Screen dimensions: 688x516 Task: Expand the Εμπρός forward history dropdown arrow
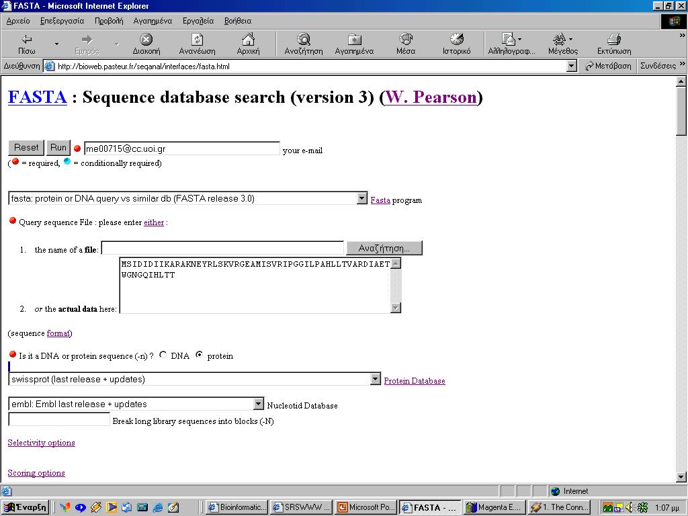coord(116,44)
